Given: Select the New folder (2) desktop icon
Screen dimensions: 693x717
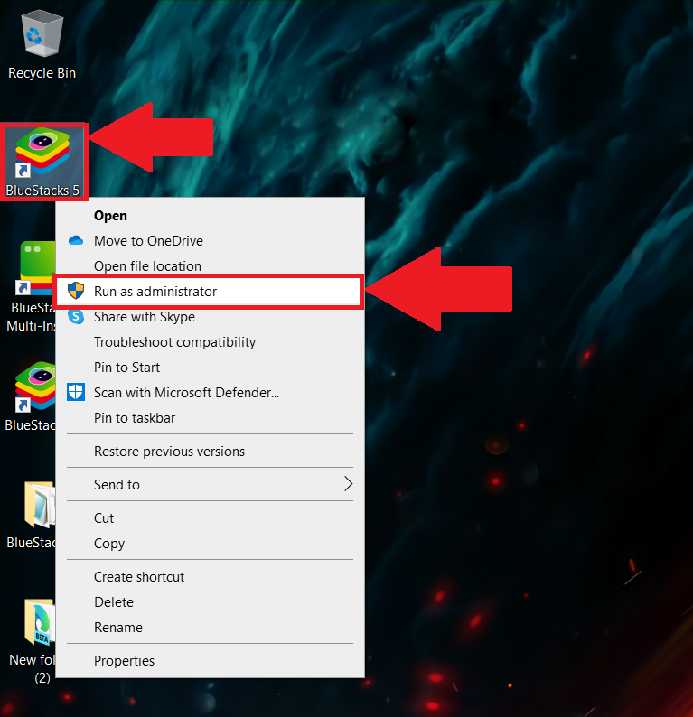Looking at the screenshot, I should point(32,640).
